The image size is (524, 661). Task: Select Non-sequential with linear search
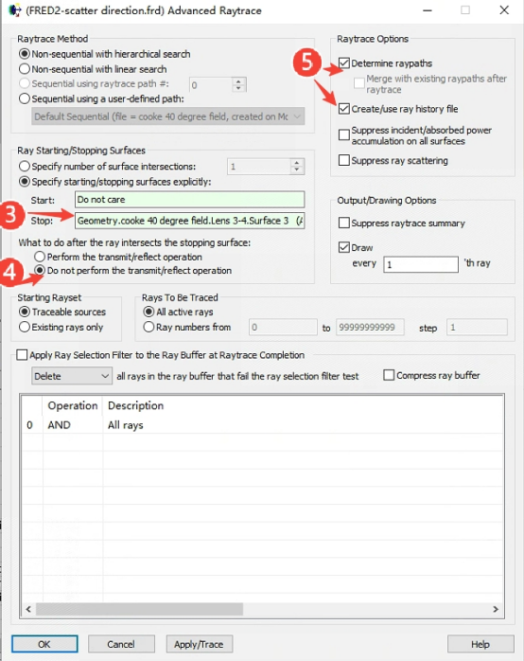pos(25,69)
